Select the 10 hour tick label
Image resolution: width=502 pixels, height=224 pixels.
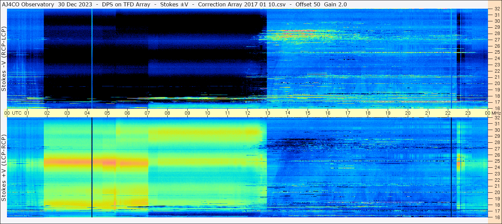207,113
